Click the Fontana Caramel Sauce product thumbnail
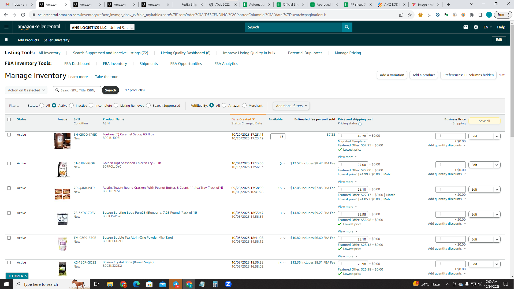514x289 pixels. point(62,141)
